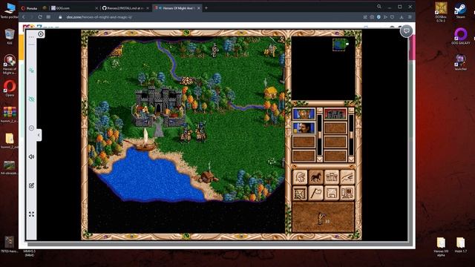Open Kingdom Summary castle button
Image resolution: width=475 pixels, height=267 pixels.
332,177
